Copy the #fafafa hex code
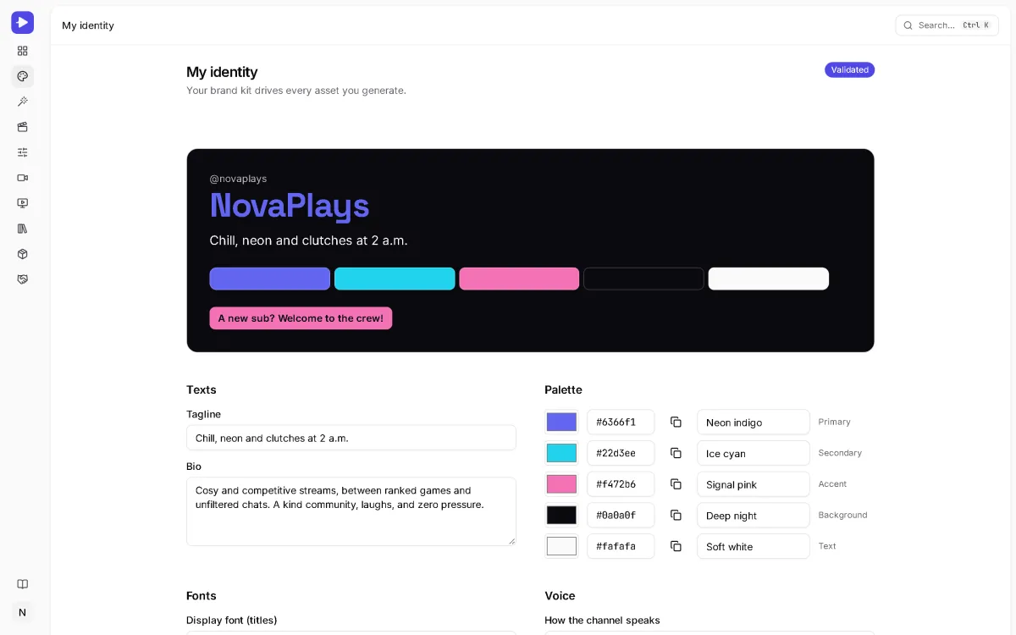 pos(676,546)
